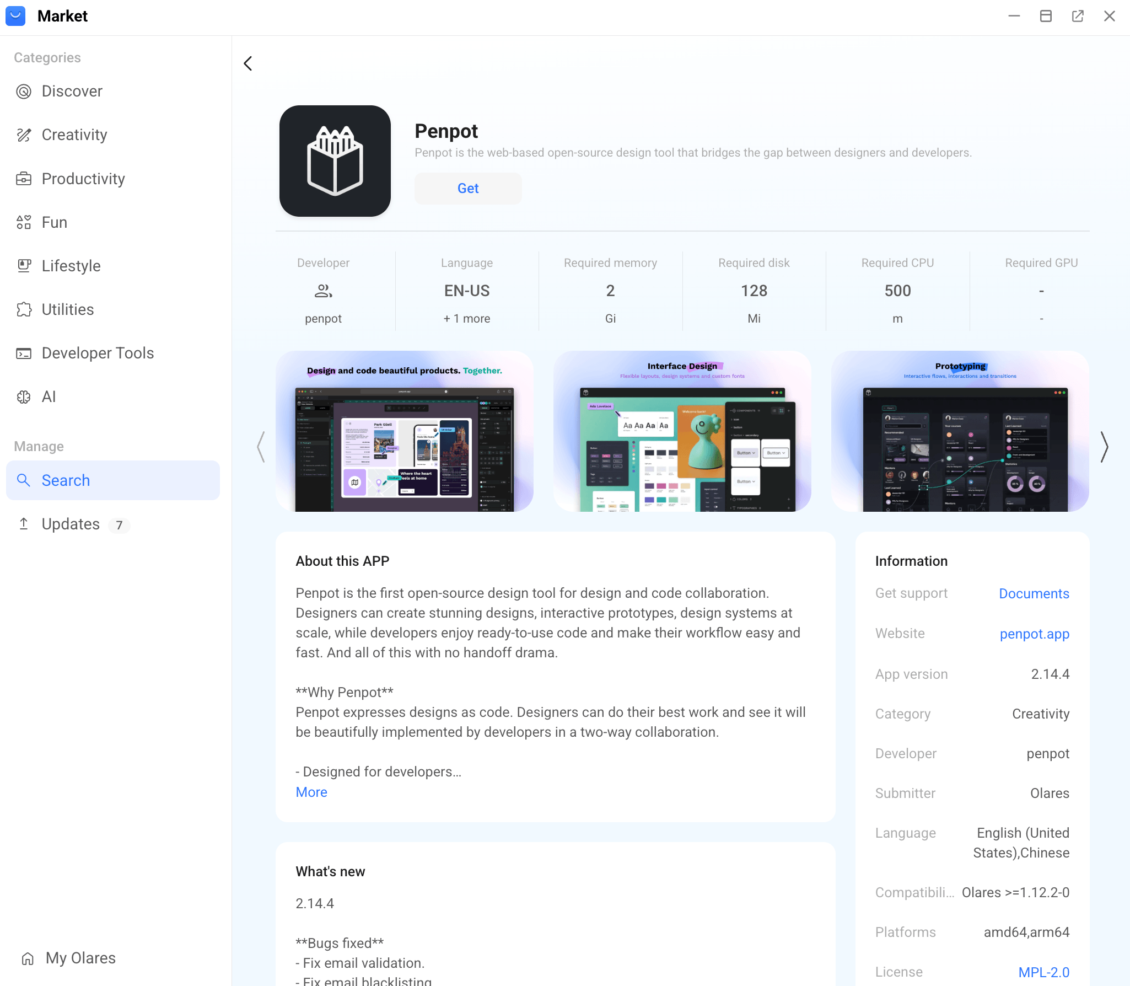Screen dimensions: 1130x986
Task: Click the Platforms value amd64,arm64
Action: (1026, 933)
